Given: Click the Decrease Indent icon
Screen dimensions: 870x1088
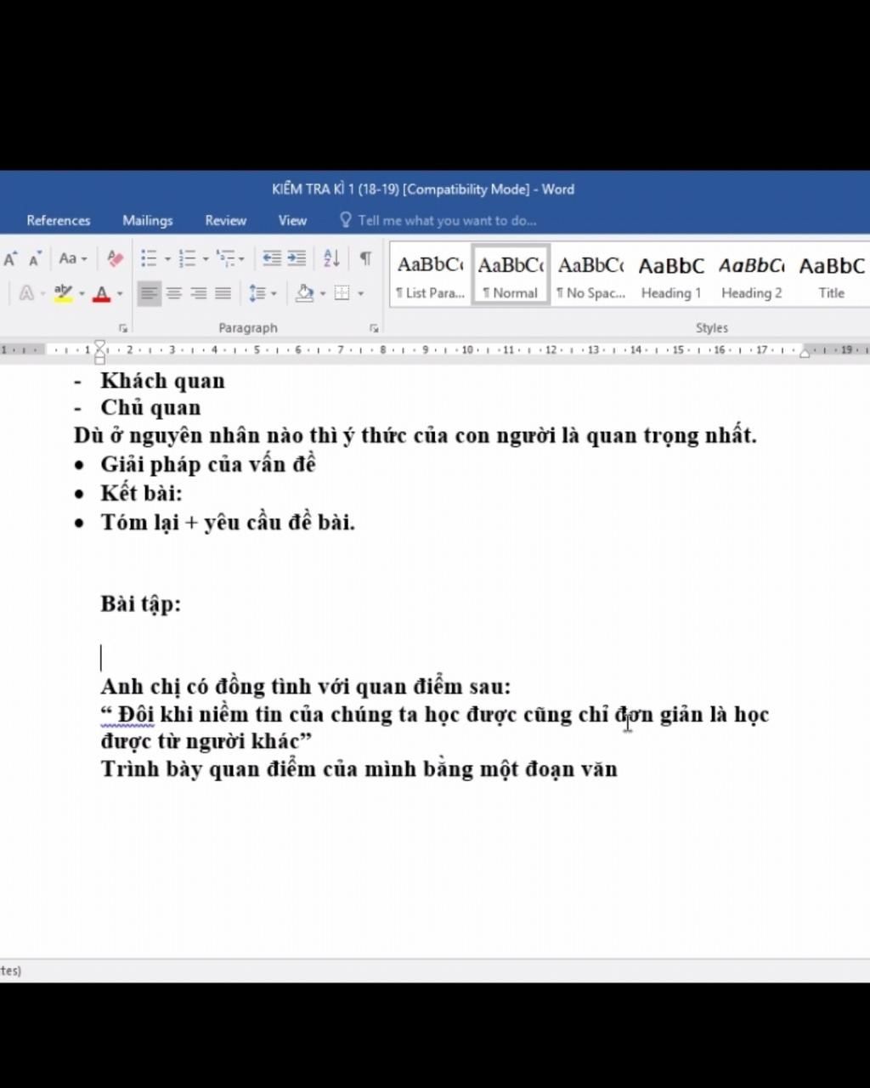Looking at the screenshot, I should click(x=272, y=258).
